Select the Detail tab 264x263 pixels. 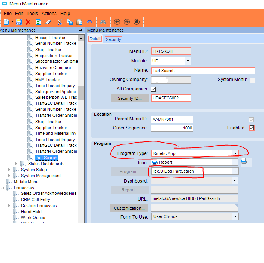point(95,39)
